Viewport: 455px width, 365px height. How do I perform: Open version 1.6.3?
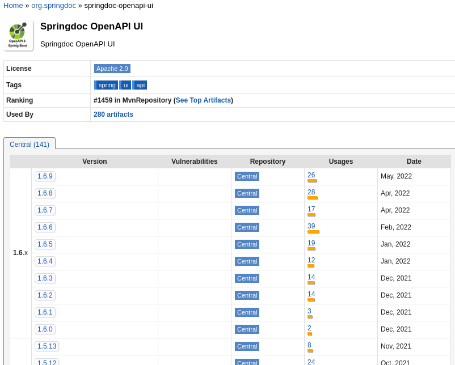click(x=45, y=278)
